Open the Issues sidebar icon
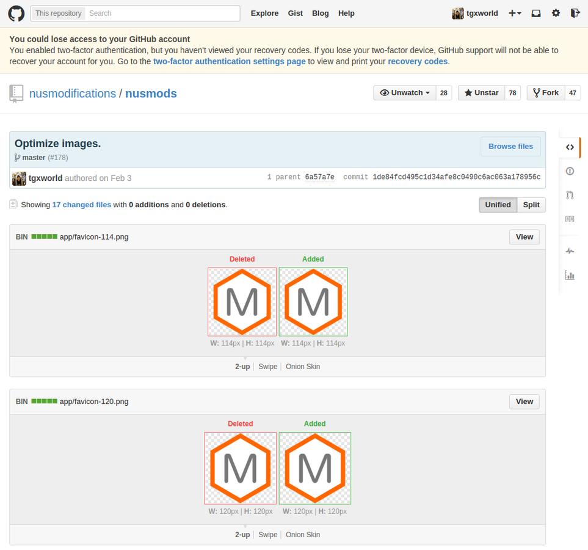 pyautogui.click(x=570, y=171)
